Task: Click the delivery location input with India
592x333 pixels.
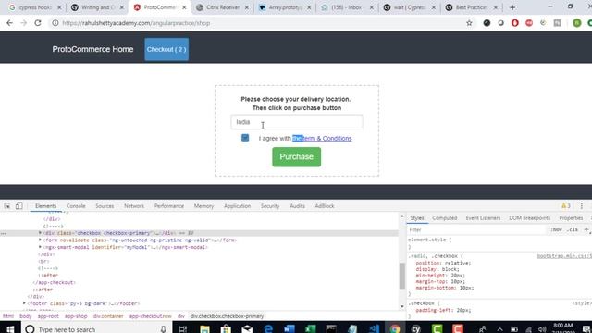Action: click(x=297, y=122)
